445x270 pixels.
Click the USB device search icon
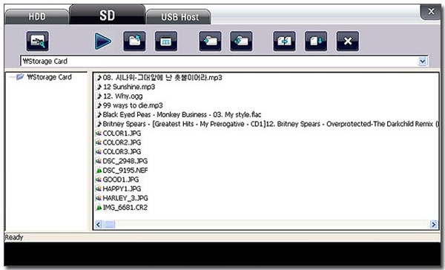(x=38, y=42)
